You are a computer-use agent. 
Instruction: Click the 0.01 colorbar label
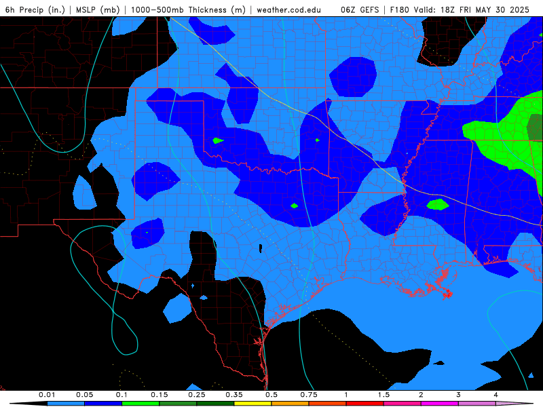(47, 395)
